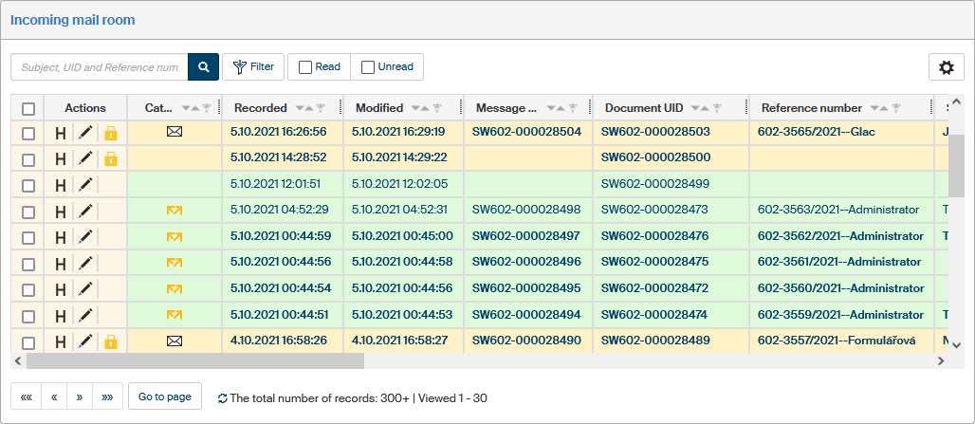
Task: Click the lock icon for record SW602-000028500
Action: tap(110, 158)
